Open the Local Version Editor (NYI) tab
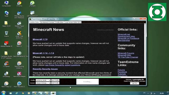Screen dimensions: 169x95 pos(73,22)
